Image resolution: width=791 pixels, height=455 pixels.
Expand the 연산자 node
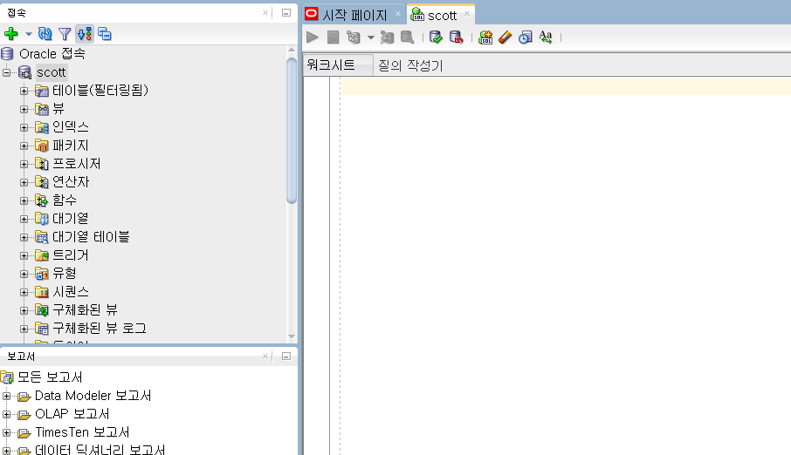[24, 182]
